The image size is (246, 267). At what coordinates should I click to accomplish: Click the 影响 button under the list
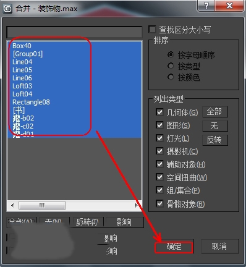tap(124, 222)
